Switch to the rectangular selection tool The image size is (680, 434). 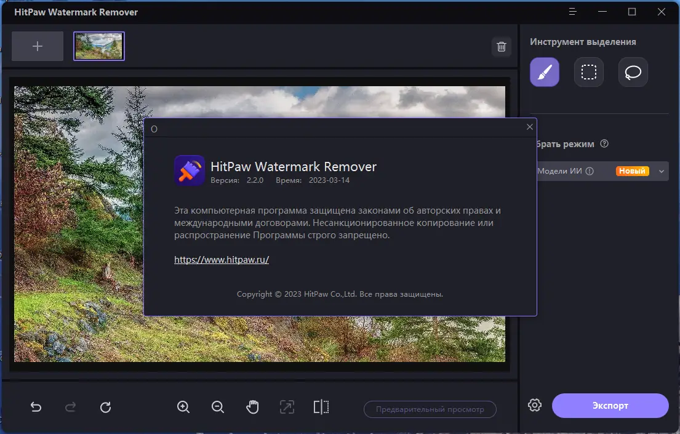click(x=588, y=72)
